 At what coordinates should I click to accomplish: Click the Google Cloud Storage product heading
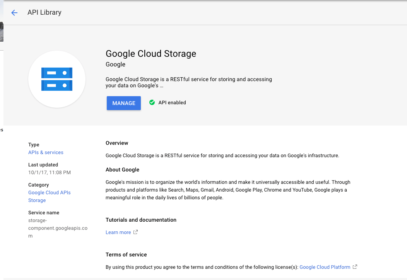pos(151,54)
